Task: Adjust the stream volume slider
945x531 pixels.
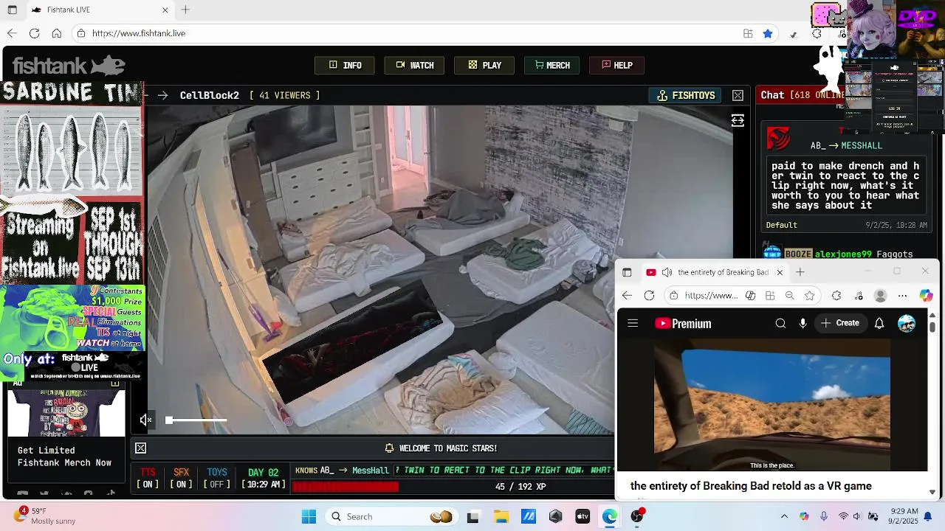Action: click(196, 420)
